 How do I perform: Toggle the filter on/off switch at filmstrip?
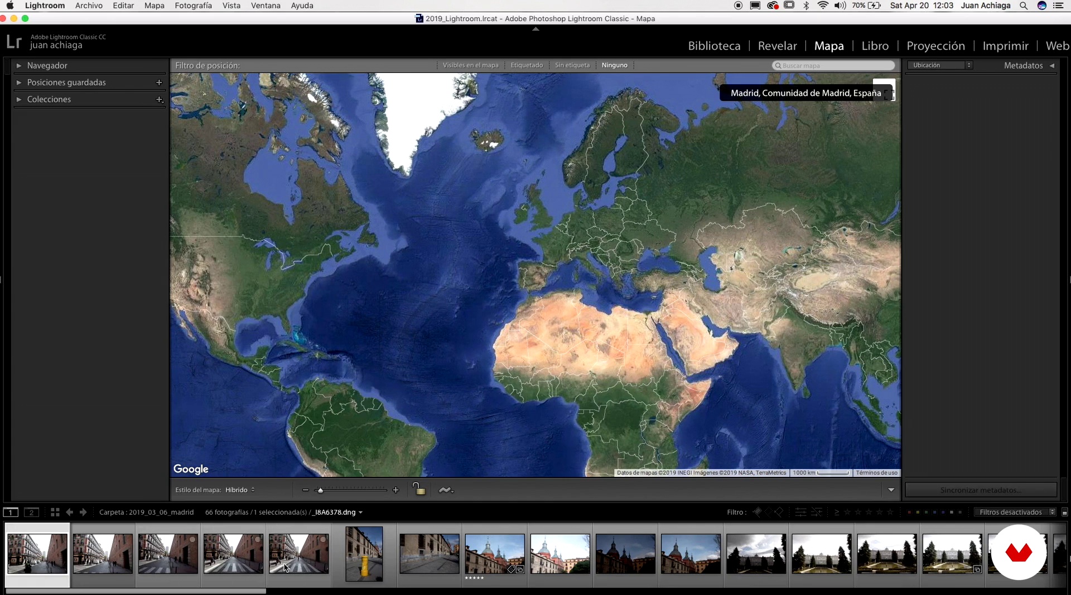tap(1064, 513)
